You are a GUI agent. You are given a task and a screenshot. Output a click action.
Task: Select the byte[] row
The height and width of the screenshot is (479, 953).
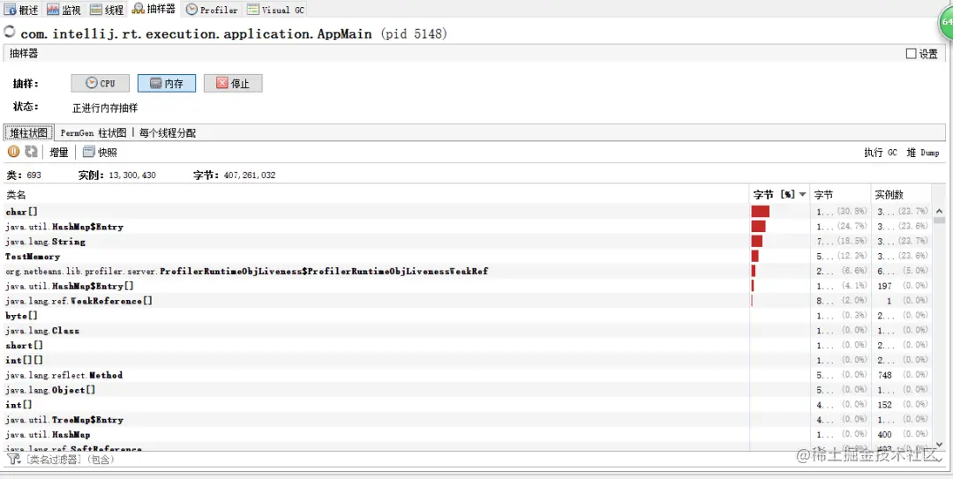[x=467, y=316]
